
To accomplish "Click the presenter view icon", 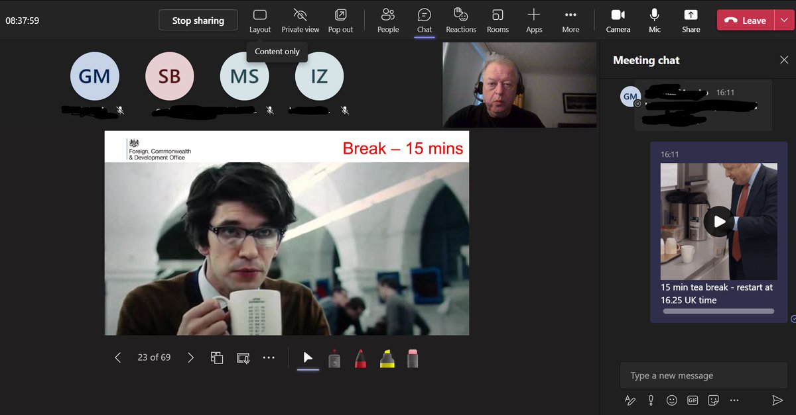I will [x=243, y=358].
